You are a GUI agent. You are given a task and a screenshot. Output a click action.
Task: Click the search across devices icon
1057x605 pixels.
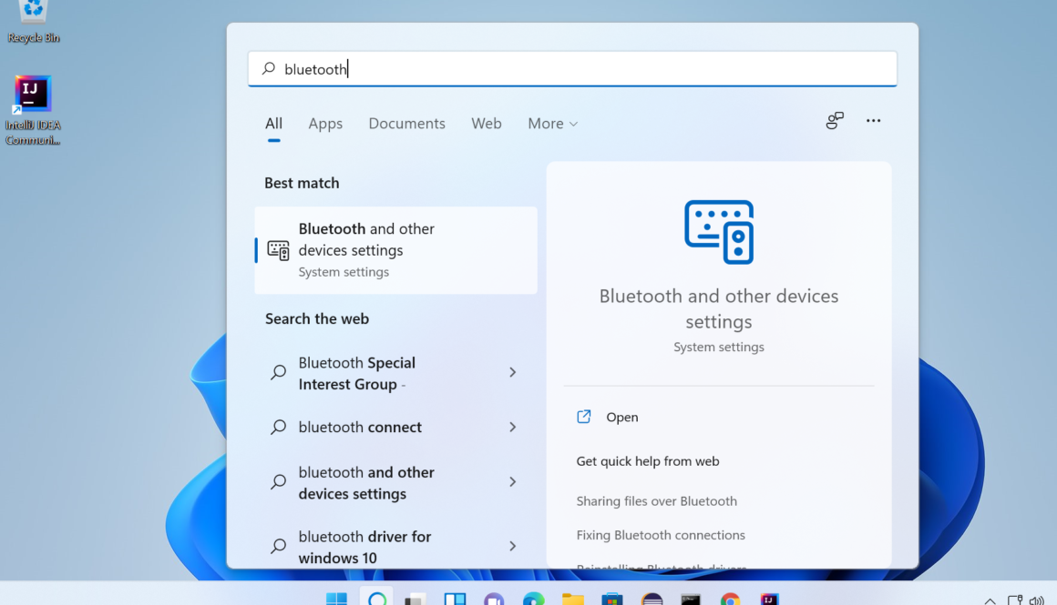835,121
